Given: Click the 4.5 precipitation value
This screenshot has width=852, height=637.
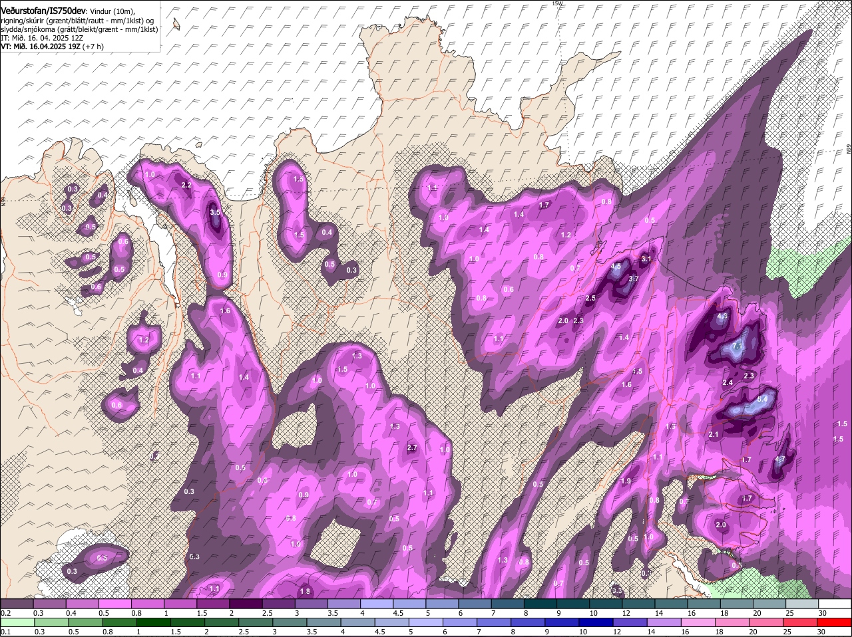Looking at the screenshot, I should 616,267.
